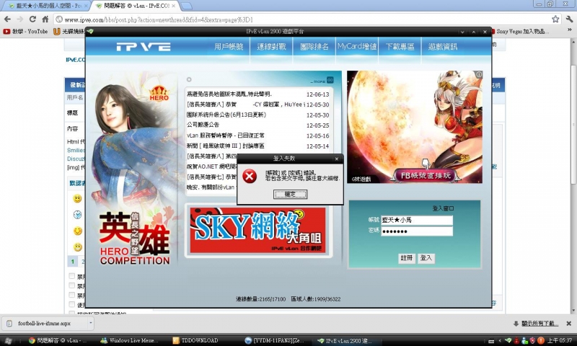Close the Chrome downloads bar

click(x=568, y=324)
